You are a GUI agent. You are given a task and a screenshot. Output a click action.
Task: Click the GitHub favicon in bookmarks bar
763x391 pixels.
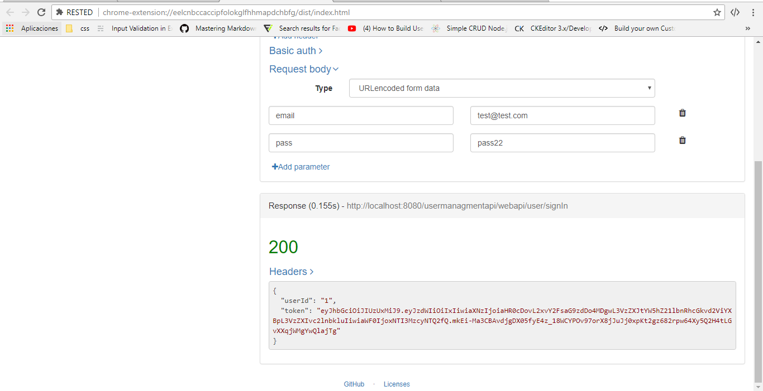coord(184,28)
